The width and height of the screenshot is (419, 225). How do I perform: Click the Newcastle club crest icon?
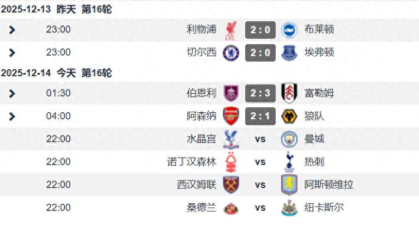click(x=289, y=208)
